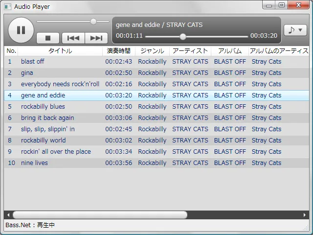
Task: Skip to the previous track
Action: coord(73,38)
